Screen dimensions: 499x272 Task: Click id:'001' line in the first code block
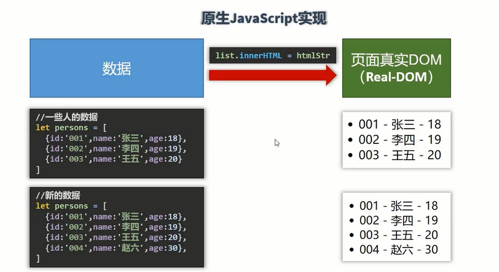point(116,138)
